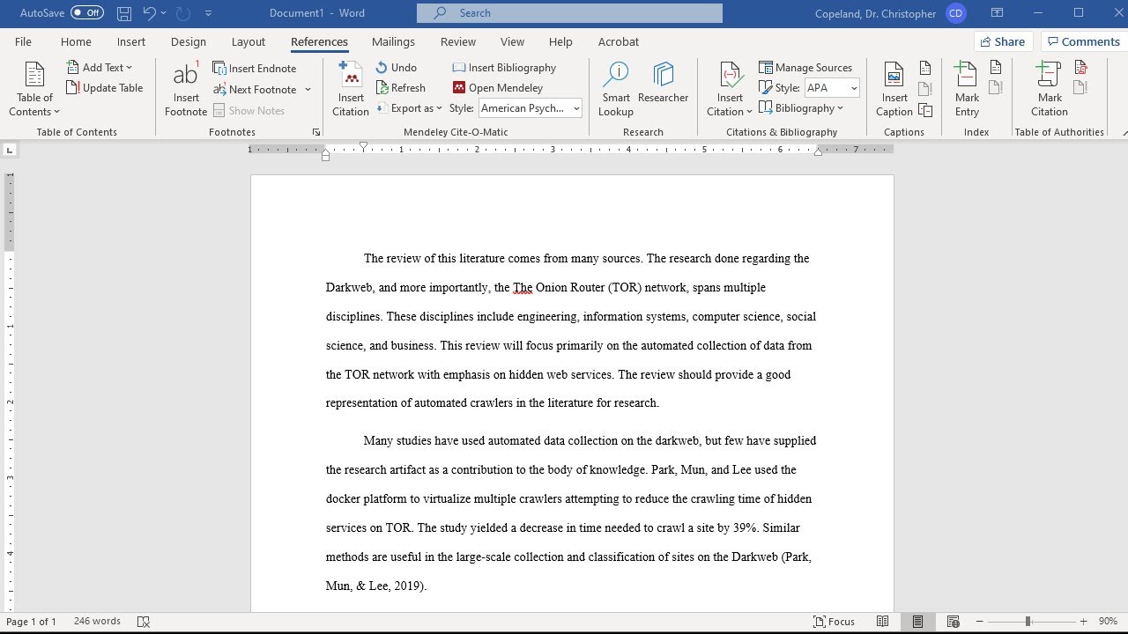The width and height of the screenshot is (1128, 634).
Task: Click Insert Table of Authorities icon
Action: pyautogui.click(x=1081, y=68)
